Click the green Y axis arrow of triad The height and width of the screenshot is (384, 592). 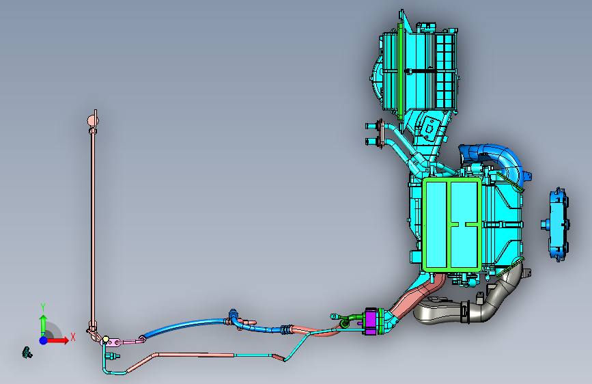point(44,325)
